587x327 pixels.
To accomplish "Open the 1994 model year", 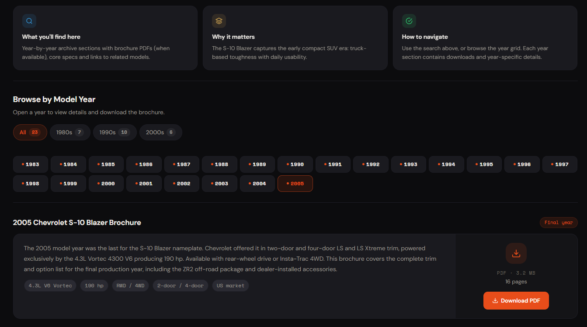I will [x=446, y=164].
